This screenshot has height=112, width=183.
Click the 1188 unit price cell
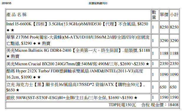(x=164, y=53)
